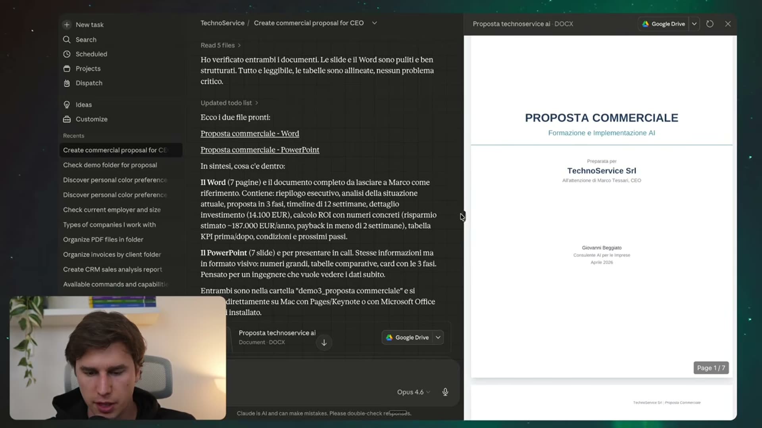762x428 pixels.
Task: Select Ideas in sidebar
Action: [83, 105]
